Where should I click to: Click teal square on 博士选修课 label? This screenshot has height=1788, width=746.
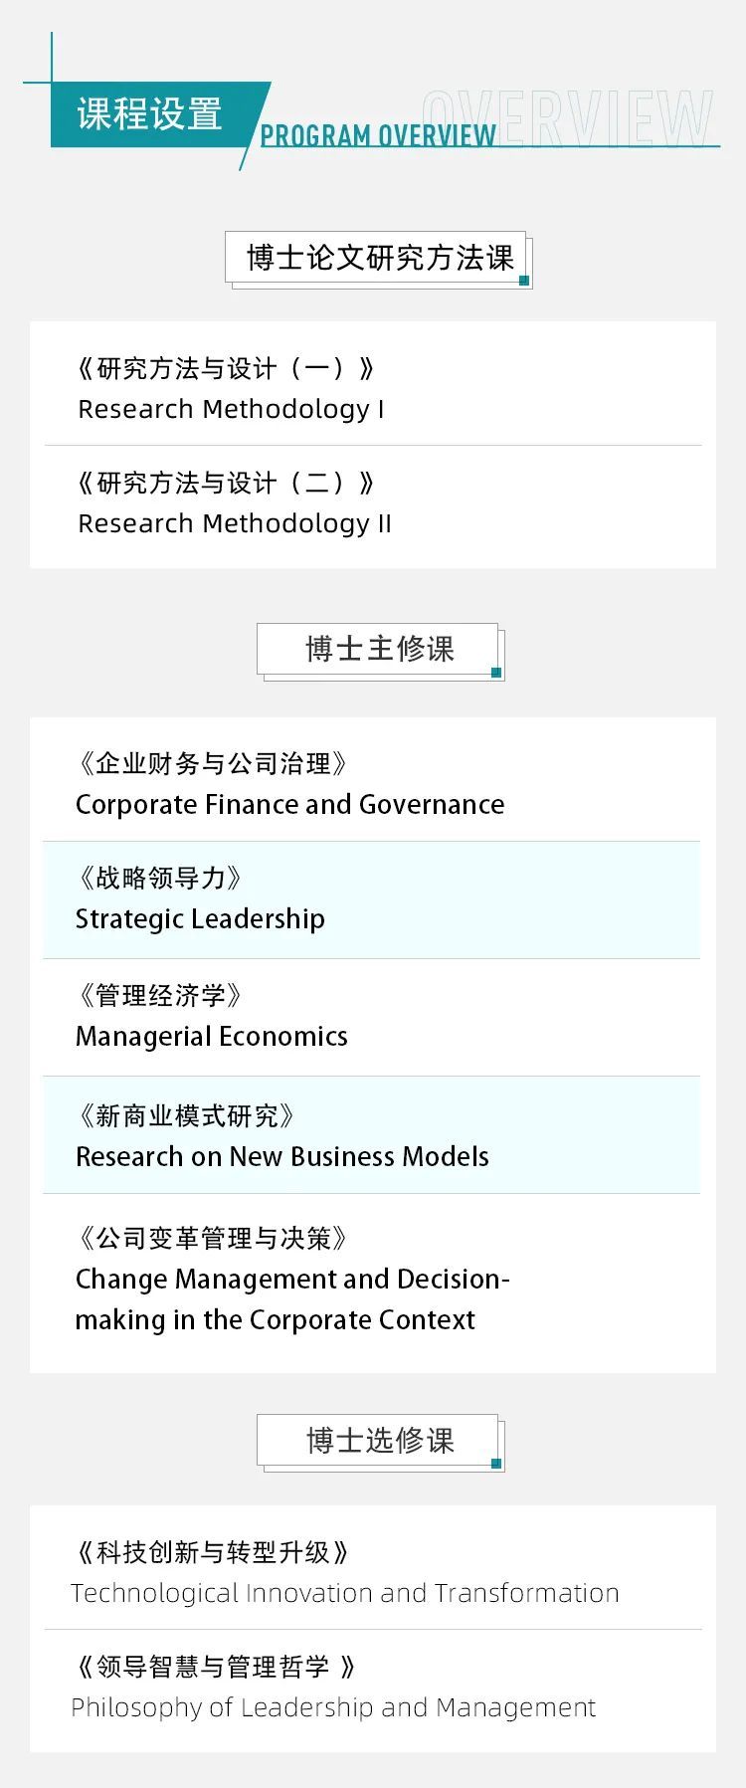pos(496,1464)
